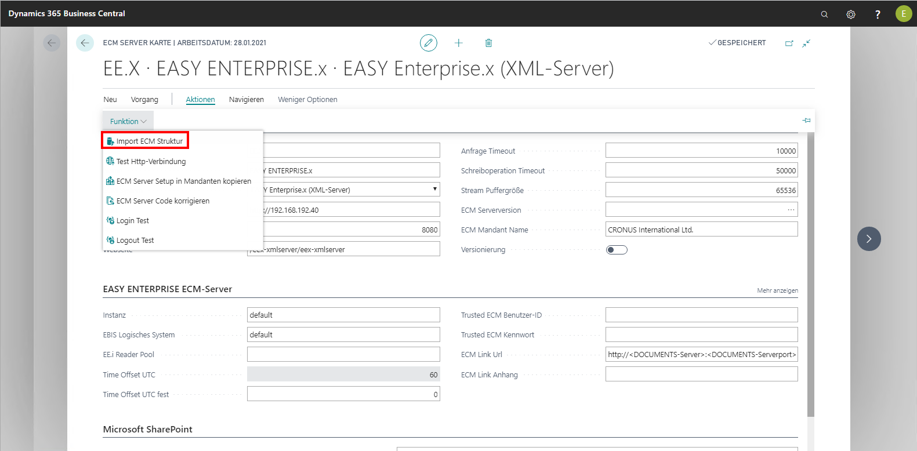This screenshot has width=917, height=451.
Task: Click the collapse page arrows icon
Action: click(x=806, y=43)
